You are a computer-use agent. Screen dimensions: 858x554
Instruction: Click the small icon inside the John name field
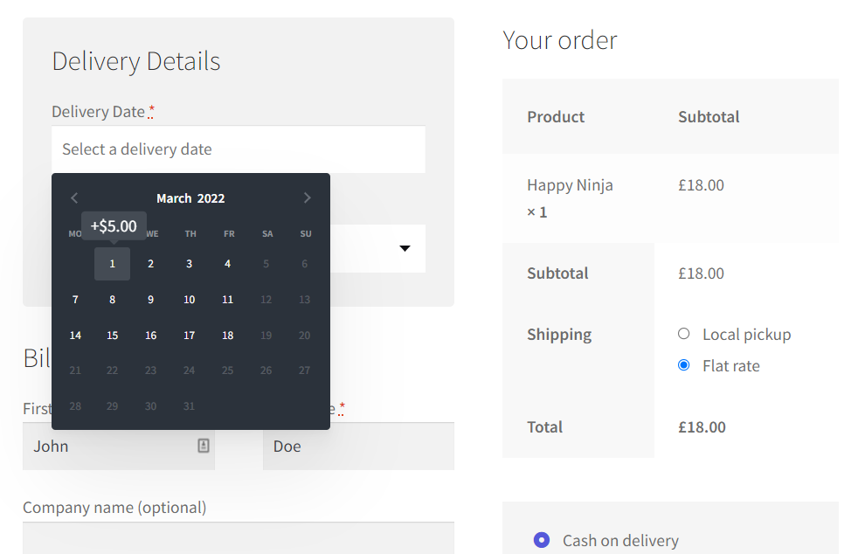pyautogui.click(x=204, y=446)
